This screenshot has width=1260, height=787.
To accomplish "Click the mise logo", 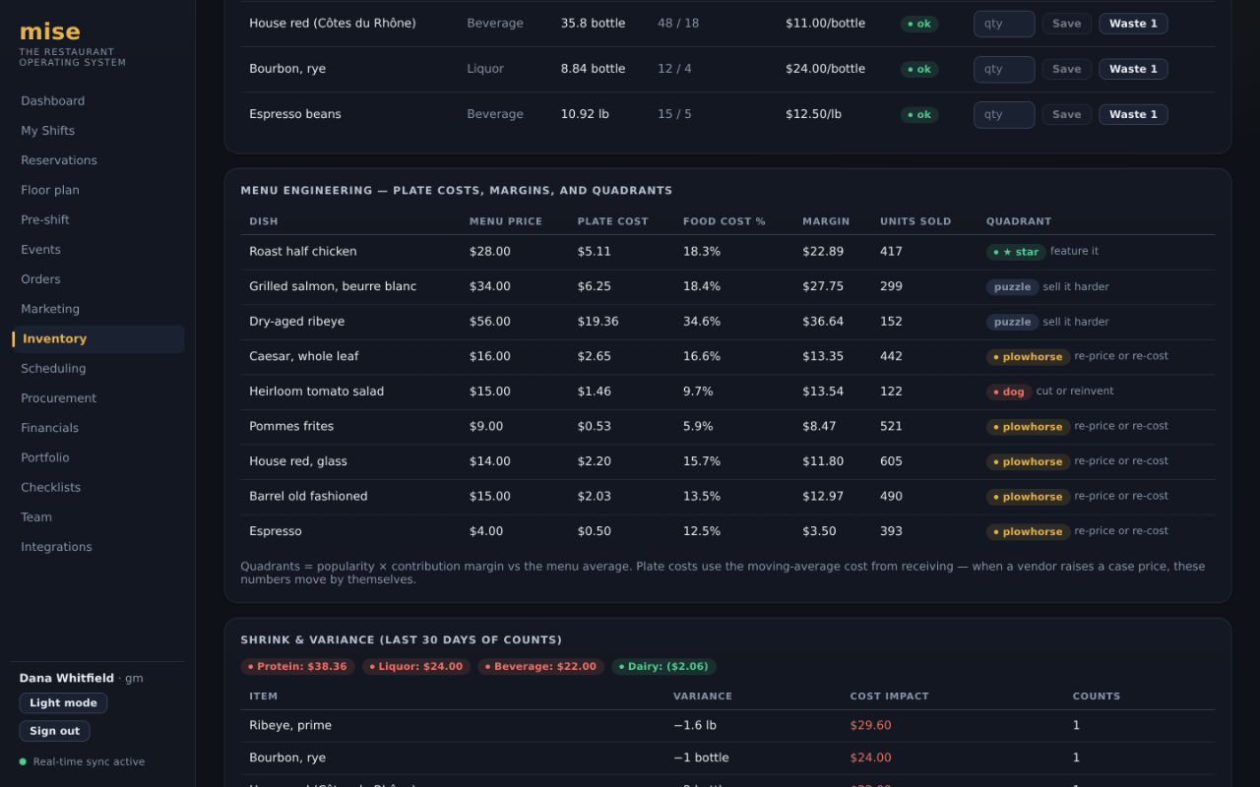I will pyautogui.click(x=50, y=31).
